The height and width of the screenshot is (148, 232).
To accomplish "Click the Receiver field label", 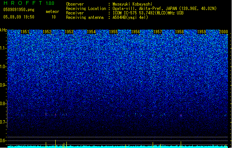I will (x=75, y=13).
